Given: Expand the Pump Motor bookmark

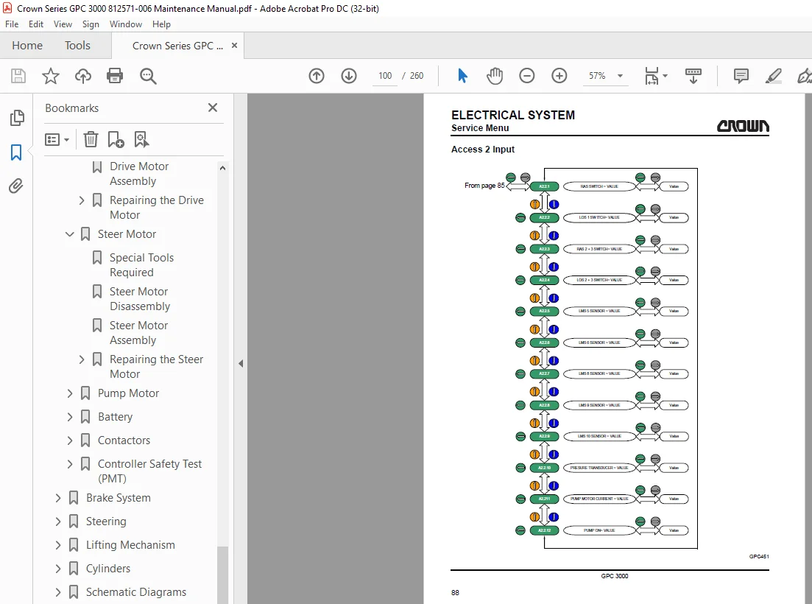Looking at the screenshot, I should click(x=70, y=393).
